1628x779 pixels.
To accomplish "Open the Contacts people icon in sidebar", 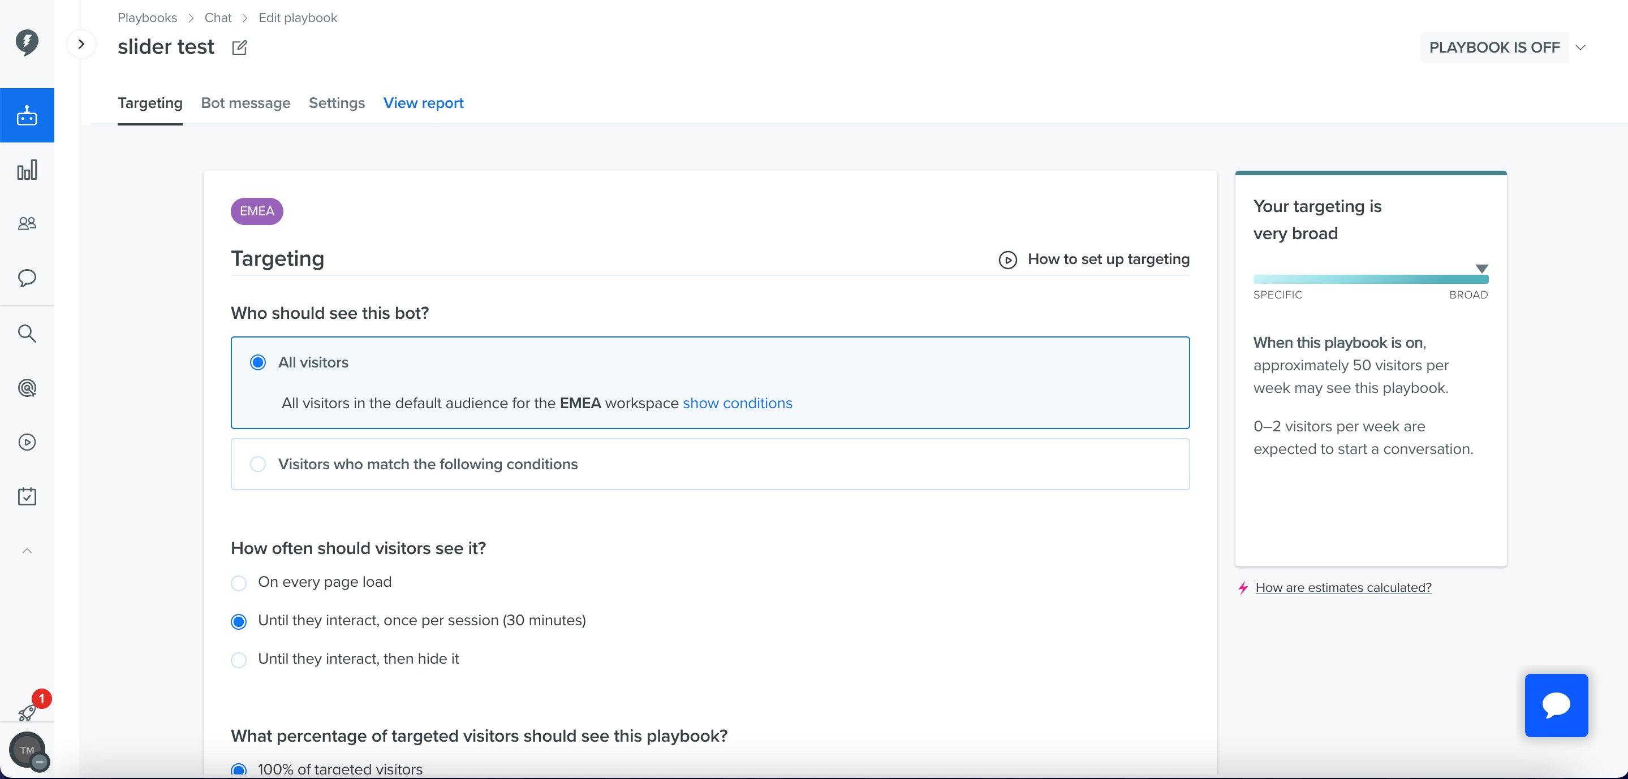I will click(27, 224).
